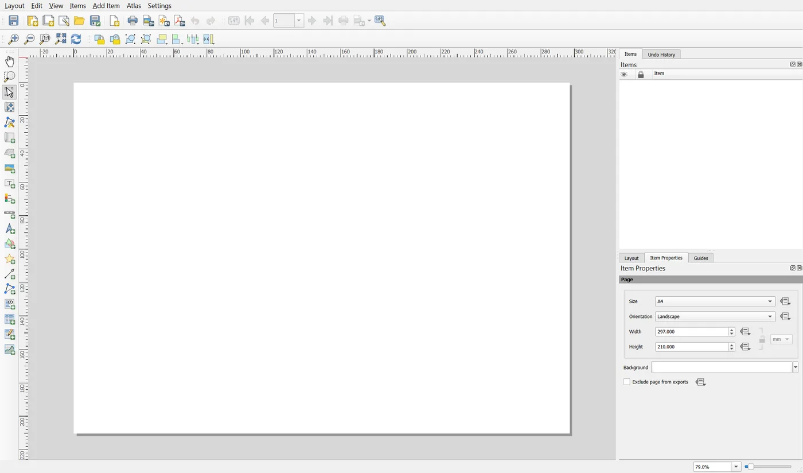Image resolution: width=803 pixels, height=473 pixels.
Task: Activate the Add Arrow tool
Action: [x=10, y=274]
